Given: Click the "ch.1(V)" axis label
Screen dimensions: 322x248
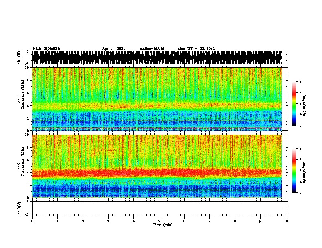Looking at the screenshot, I should 20,58.
